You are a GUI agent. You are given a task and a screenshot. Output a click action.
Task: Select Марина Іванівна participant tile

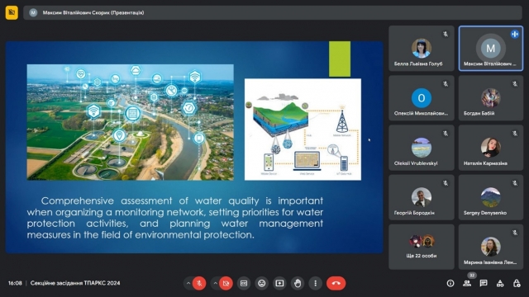[490, 247]
